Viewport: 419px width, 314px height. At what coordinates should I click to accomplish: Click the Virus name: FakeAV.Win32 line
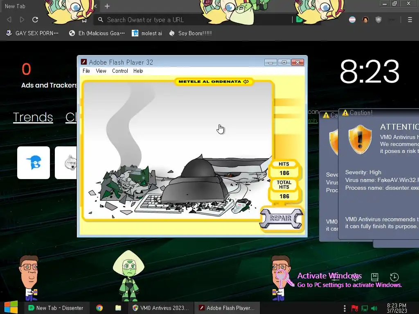tap(382, 180)
